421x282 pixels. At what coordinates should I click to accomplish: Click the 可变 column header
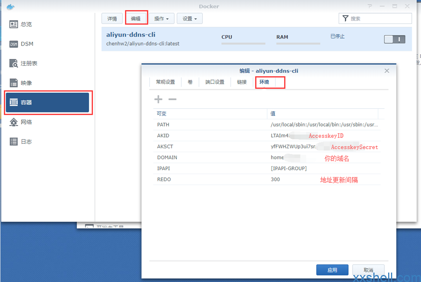(x=210, y=114)
